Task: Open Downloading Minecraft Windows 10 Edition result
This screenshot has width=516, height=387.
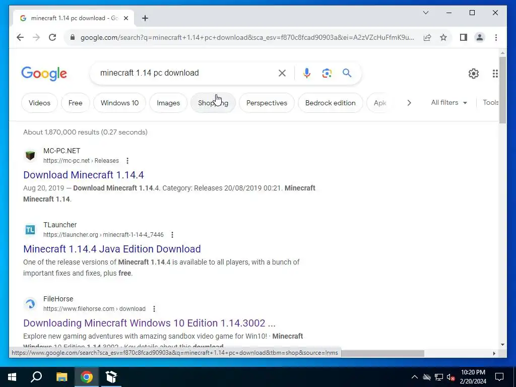Action: pos(149,323)
